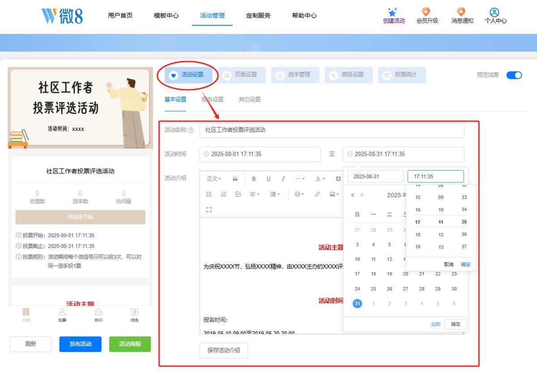Viewport: 537px width, 382px height.
Task: Apply italic formatting in the editor
Action: pyautogui.click(x=283, y=179)
